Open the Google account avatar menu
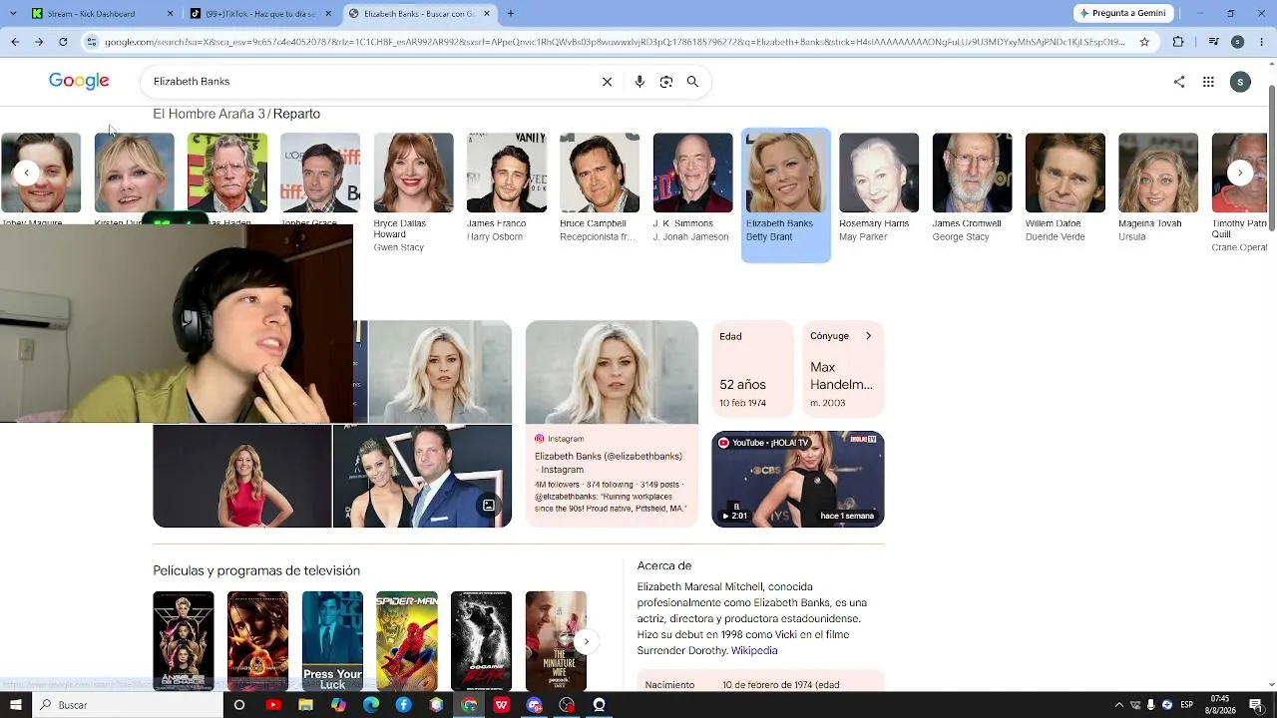This screenshot has height=718, width=1277. 1240,82
